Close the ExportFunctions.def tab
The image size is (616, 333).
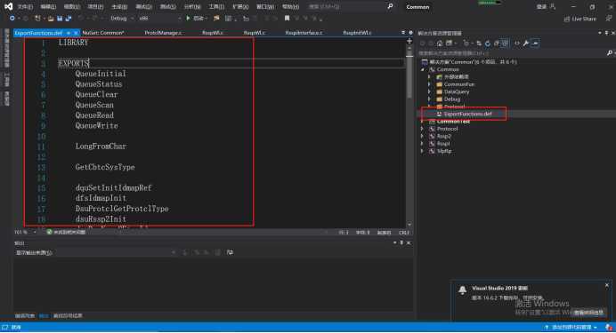pos(76,33)
